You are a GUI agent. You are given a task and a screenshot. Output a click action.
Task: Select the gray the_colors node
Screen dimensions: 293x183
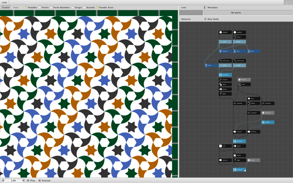(268, 113)
